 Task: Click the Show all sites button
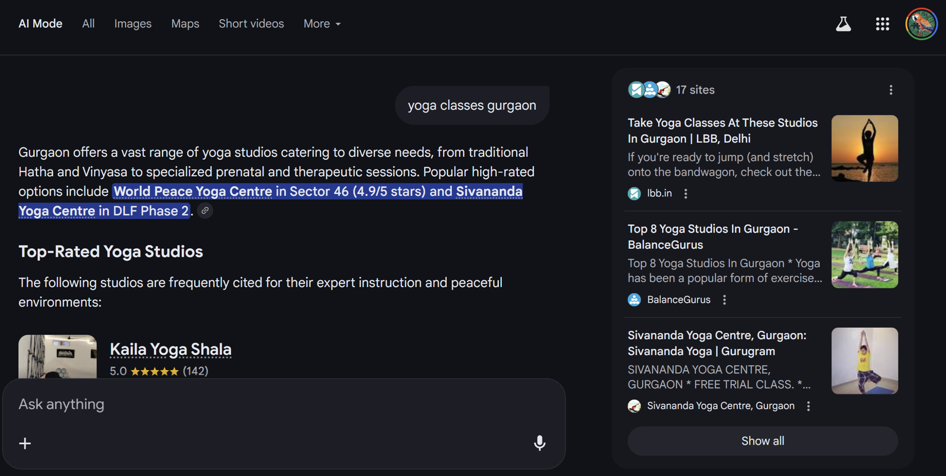click(x=762, y=441)
